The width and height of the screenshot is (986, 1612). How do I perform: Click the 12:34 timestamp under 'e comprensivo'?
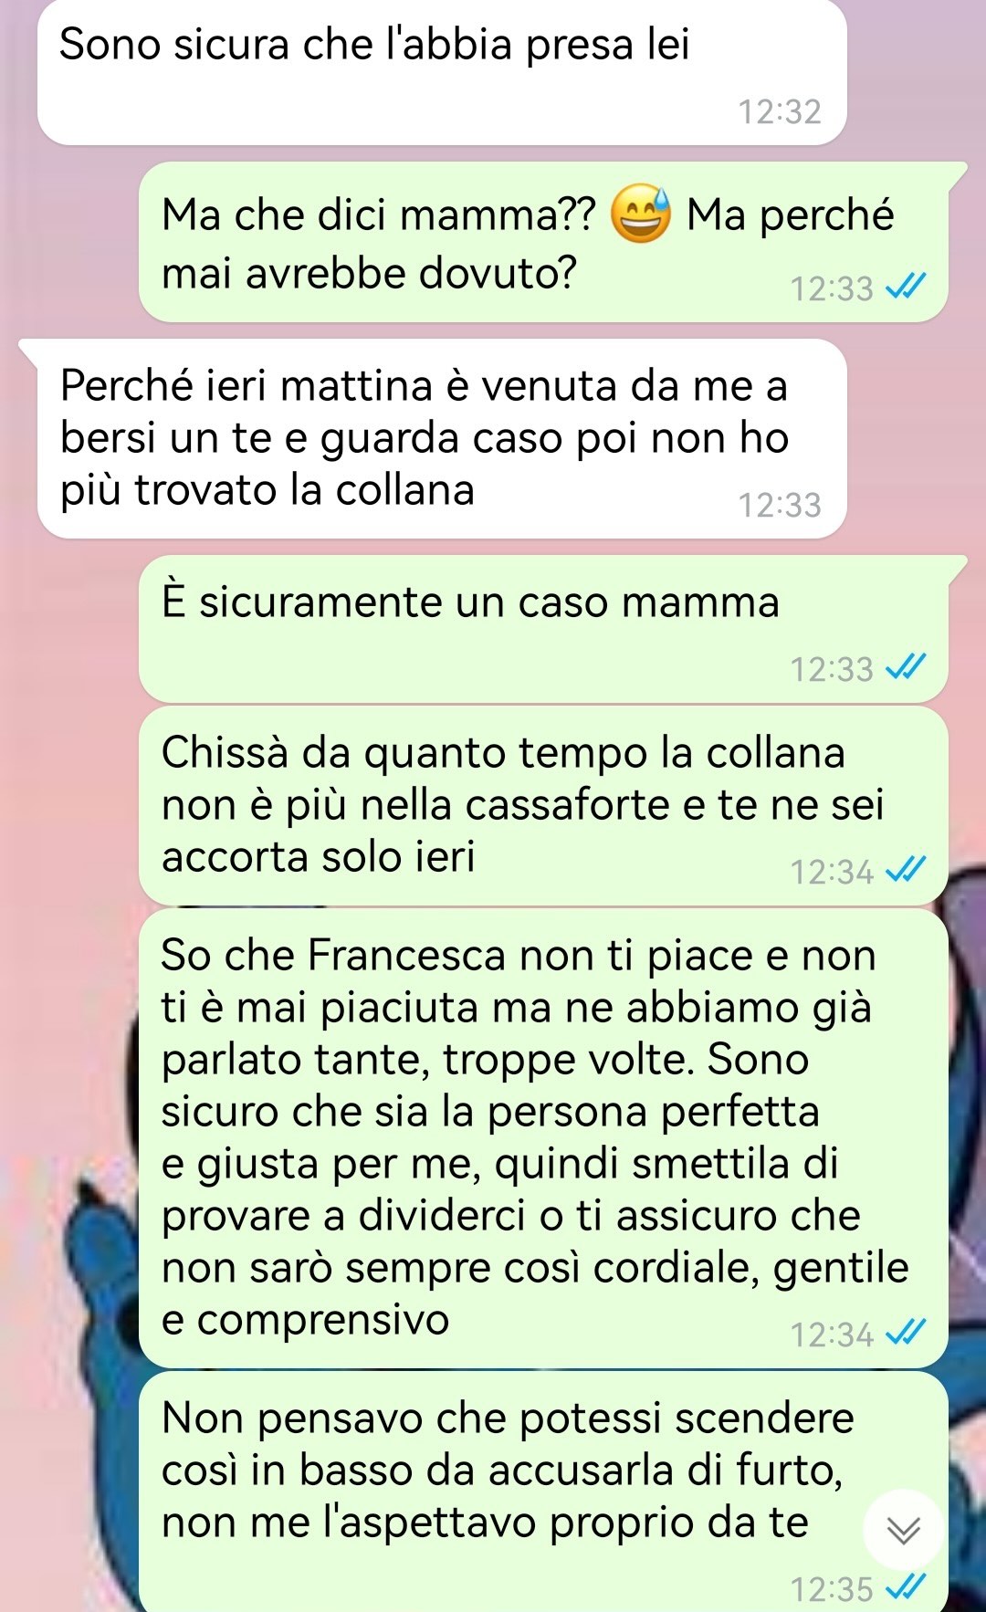pyautogui.click(x=832, y=1335)
